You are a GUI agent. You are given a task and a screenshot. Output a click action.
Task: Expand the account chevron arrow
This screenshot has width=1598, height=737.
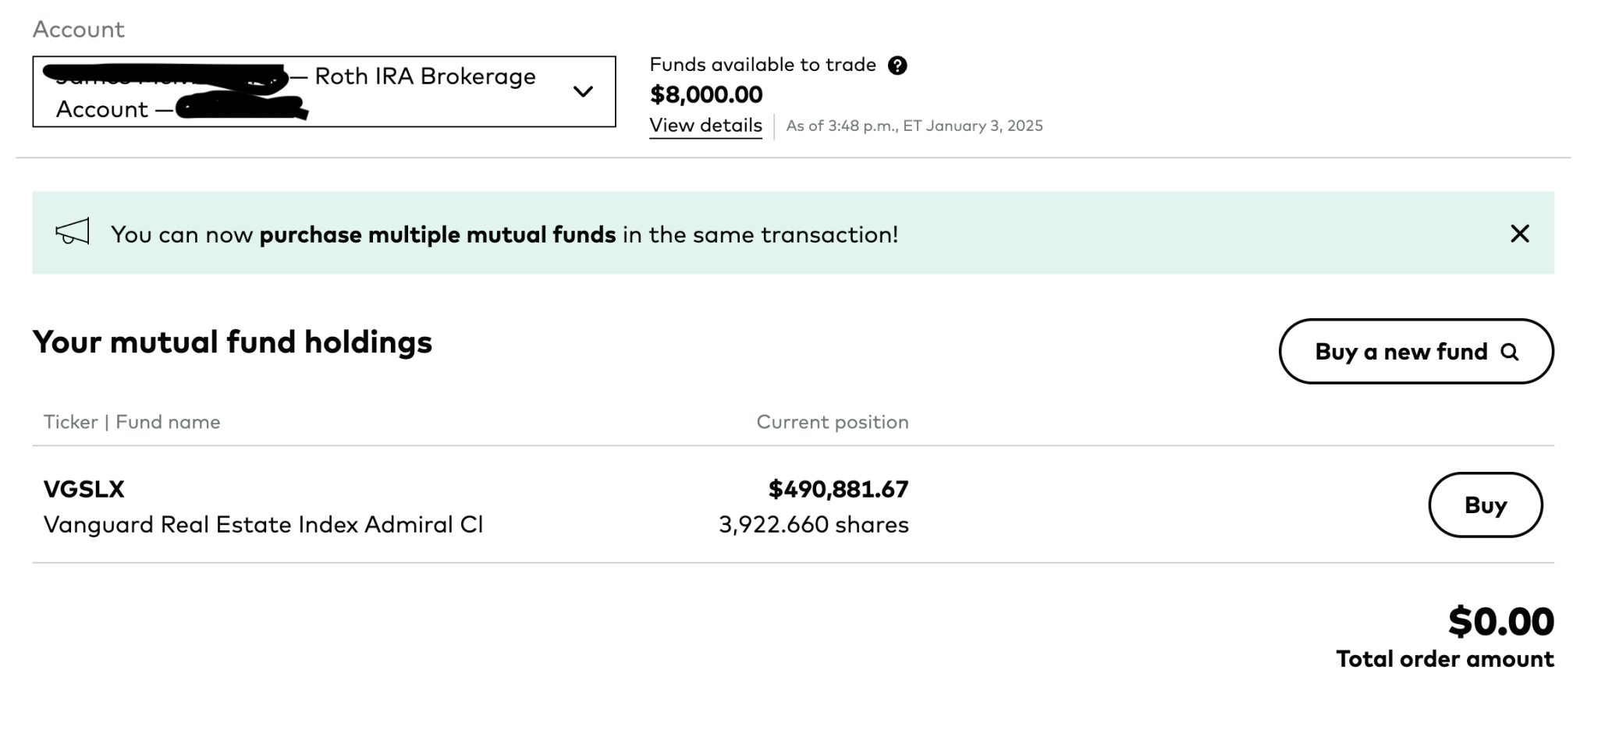coord(583,92)
